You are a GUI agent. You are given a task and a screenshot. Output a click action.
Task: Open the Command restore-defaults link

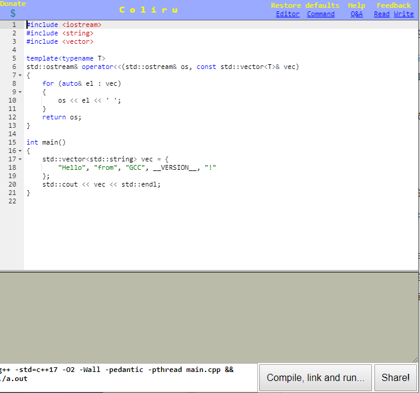click(x=320, y=14)
